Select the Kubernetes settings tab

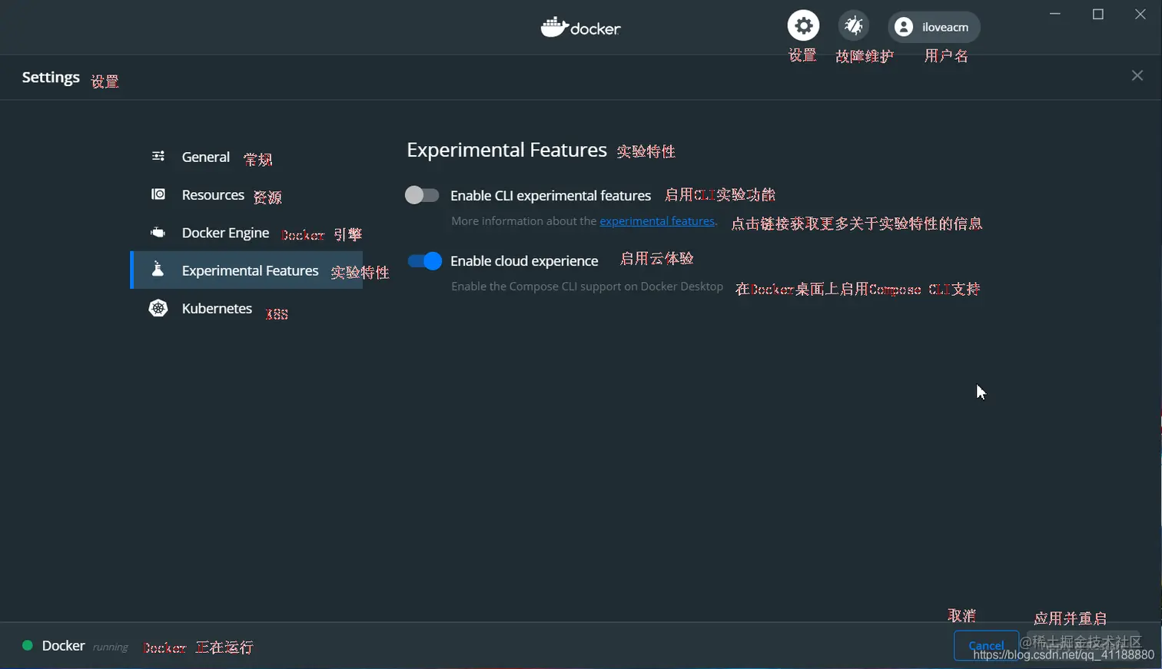click(246, 308)
